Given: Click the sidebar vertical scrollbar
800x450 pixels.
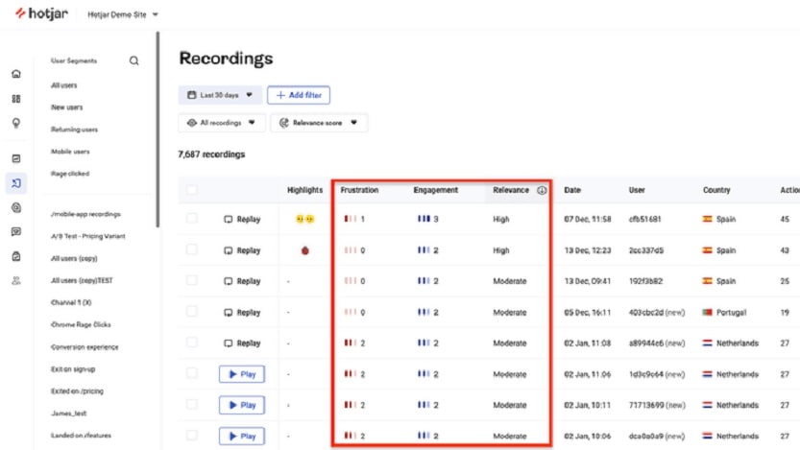Looking at the screenshot, I should [158, 130].
